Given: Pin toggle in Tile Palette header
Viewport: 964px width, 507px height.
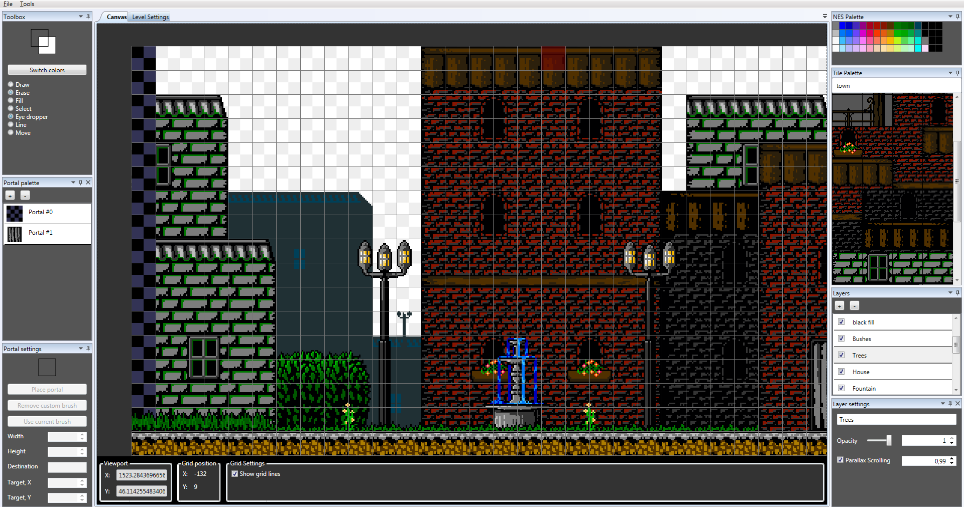Looking at the screenshot, I should 957,73.
